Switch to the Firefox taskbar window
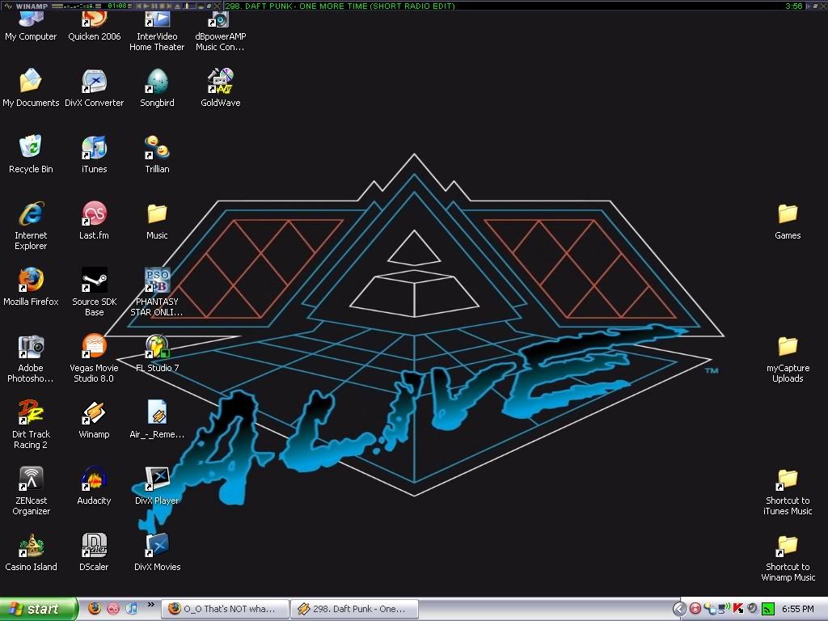 tap(225, 609)
